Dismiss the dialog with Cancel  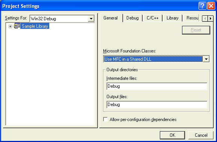coord(201,135)
